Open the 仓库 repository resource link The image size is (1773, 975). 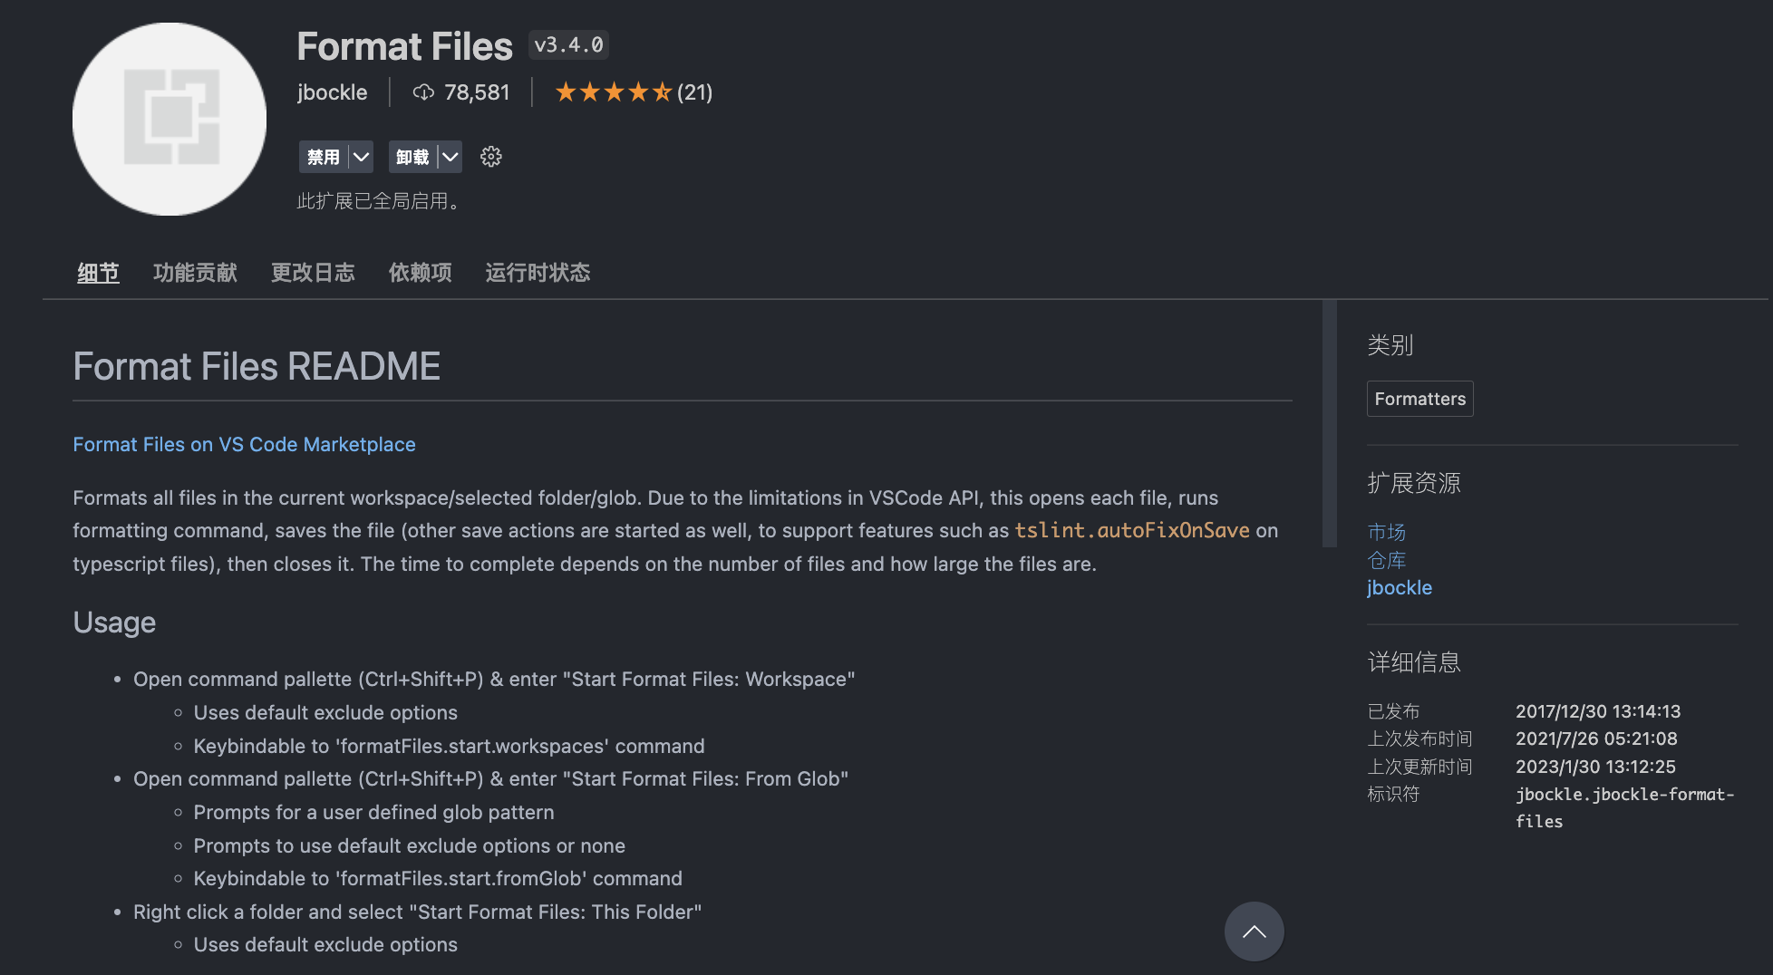click(x=1386, y=560)
